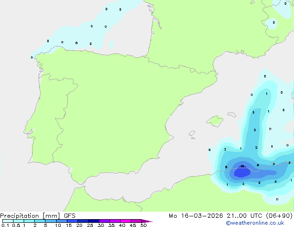This screenshot has width=294, height=227.
Task: Click the 30–35 mm purple legend swatch
Action: pos(104,221)
